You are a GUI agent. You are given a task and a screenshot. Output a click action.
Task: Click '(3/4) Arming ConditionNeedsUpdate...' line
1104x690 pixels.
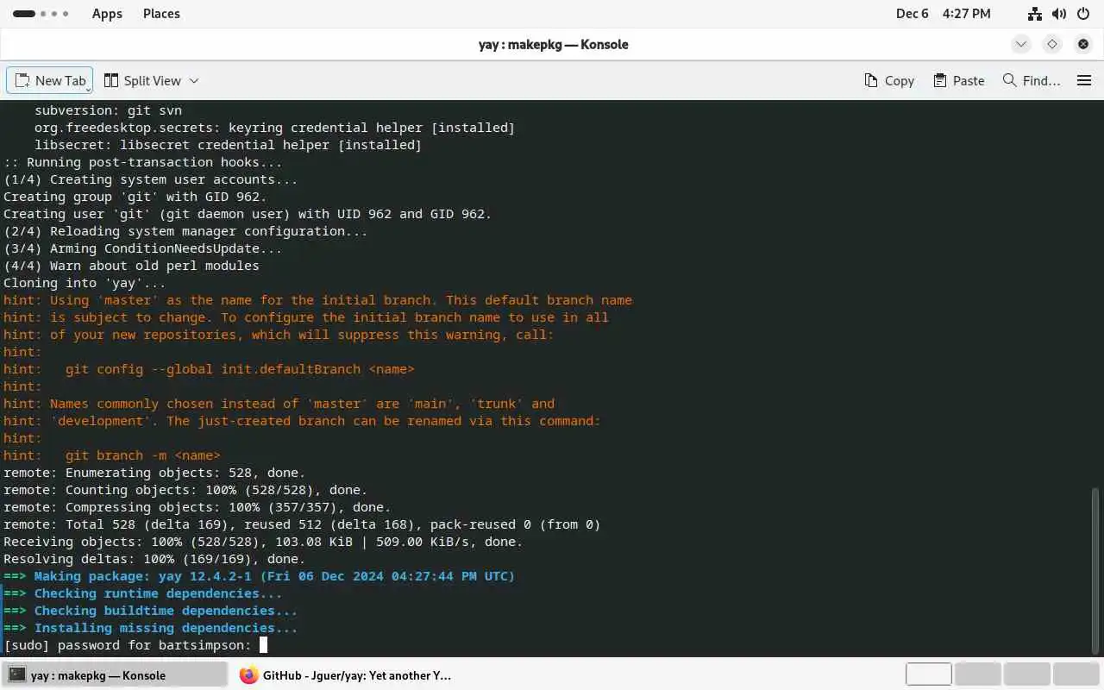point(142,248)
